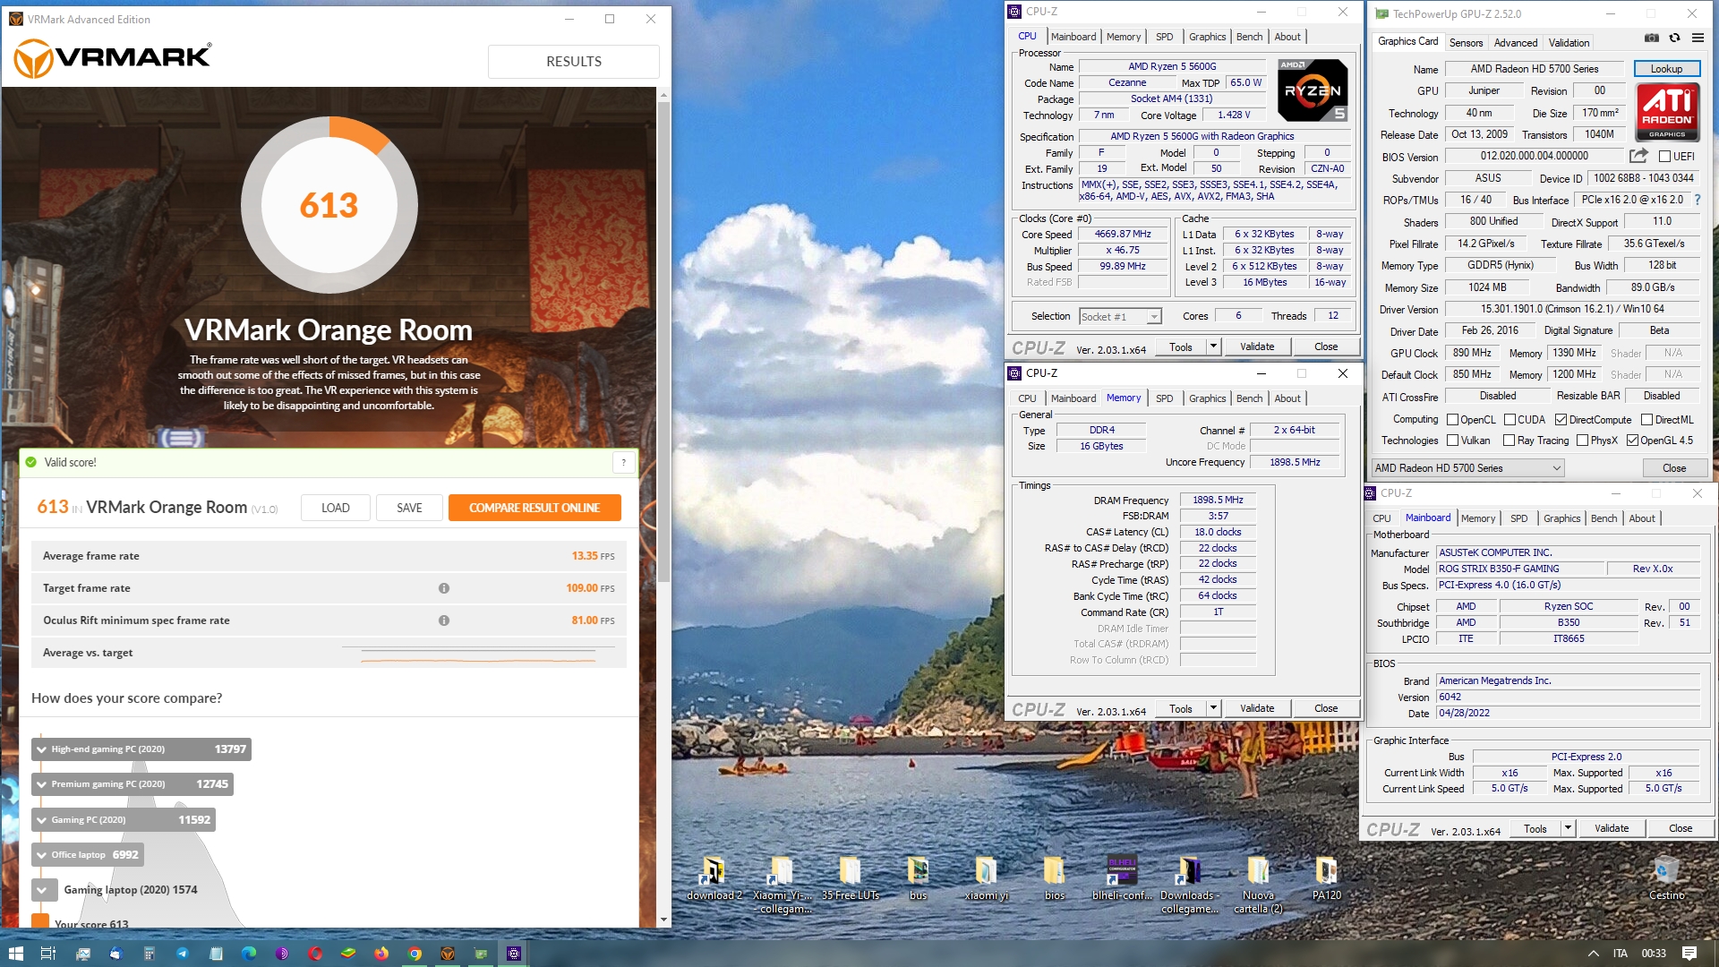Open the taskbar notification center
The width and height of the screenshot is (1719, 967).
point(1689,954)
